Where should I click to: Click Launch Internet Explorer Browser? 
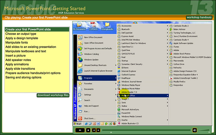point(97,71)
